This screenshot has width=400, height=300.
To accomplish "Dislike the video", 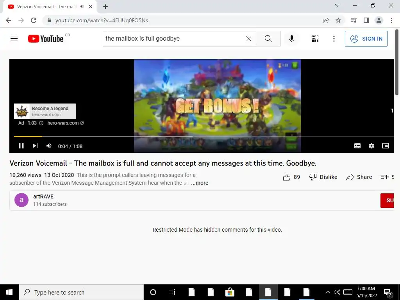I will point(323,177).
